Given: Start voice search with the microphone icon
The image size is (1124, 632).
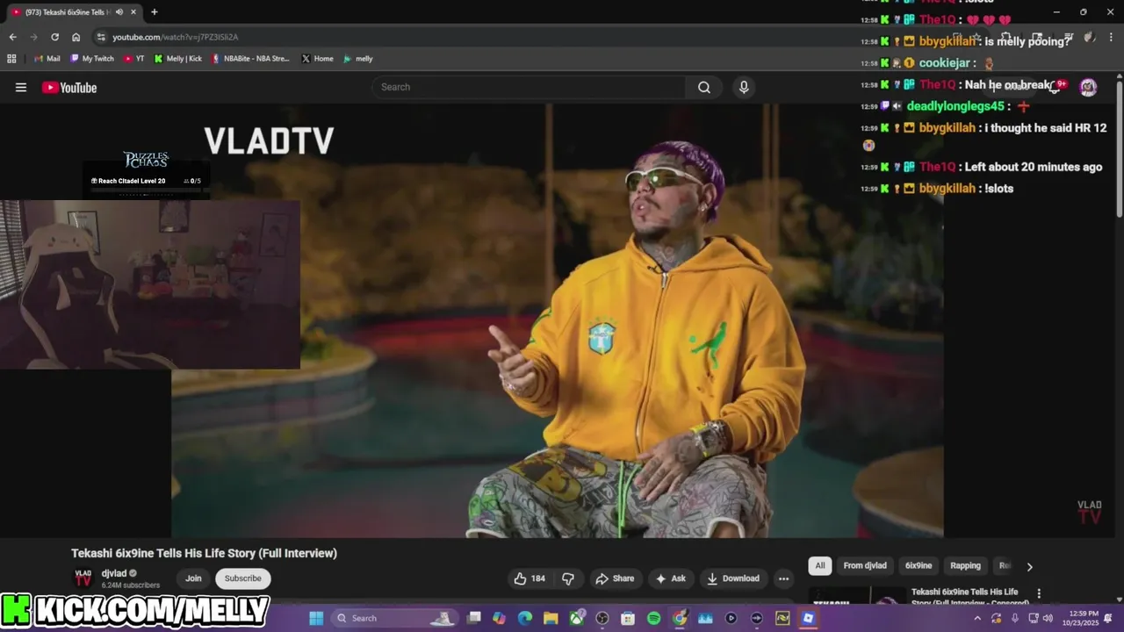Looking at the screenshot, I should 744,87.
